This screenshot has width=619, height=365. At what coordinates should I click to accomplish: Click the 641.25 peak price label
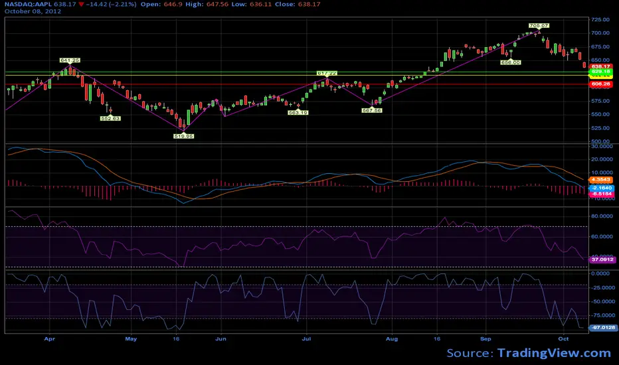[70, 60]
